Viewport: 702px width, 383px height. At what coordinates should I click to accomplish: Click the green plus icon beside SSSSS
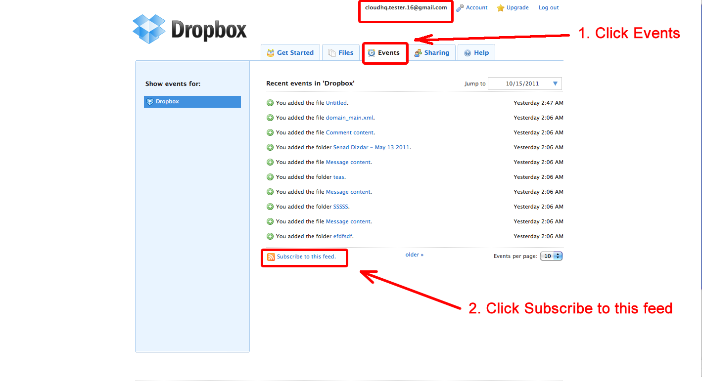pos(270,207)
